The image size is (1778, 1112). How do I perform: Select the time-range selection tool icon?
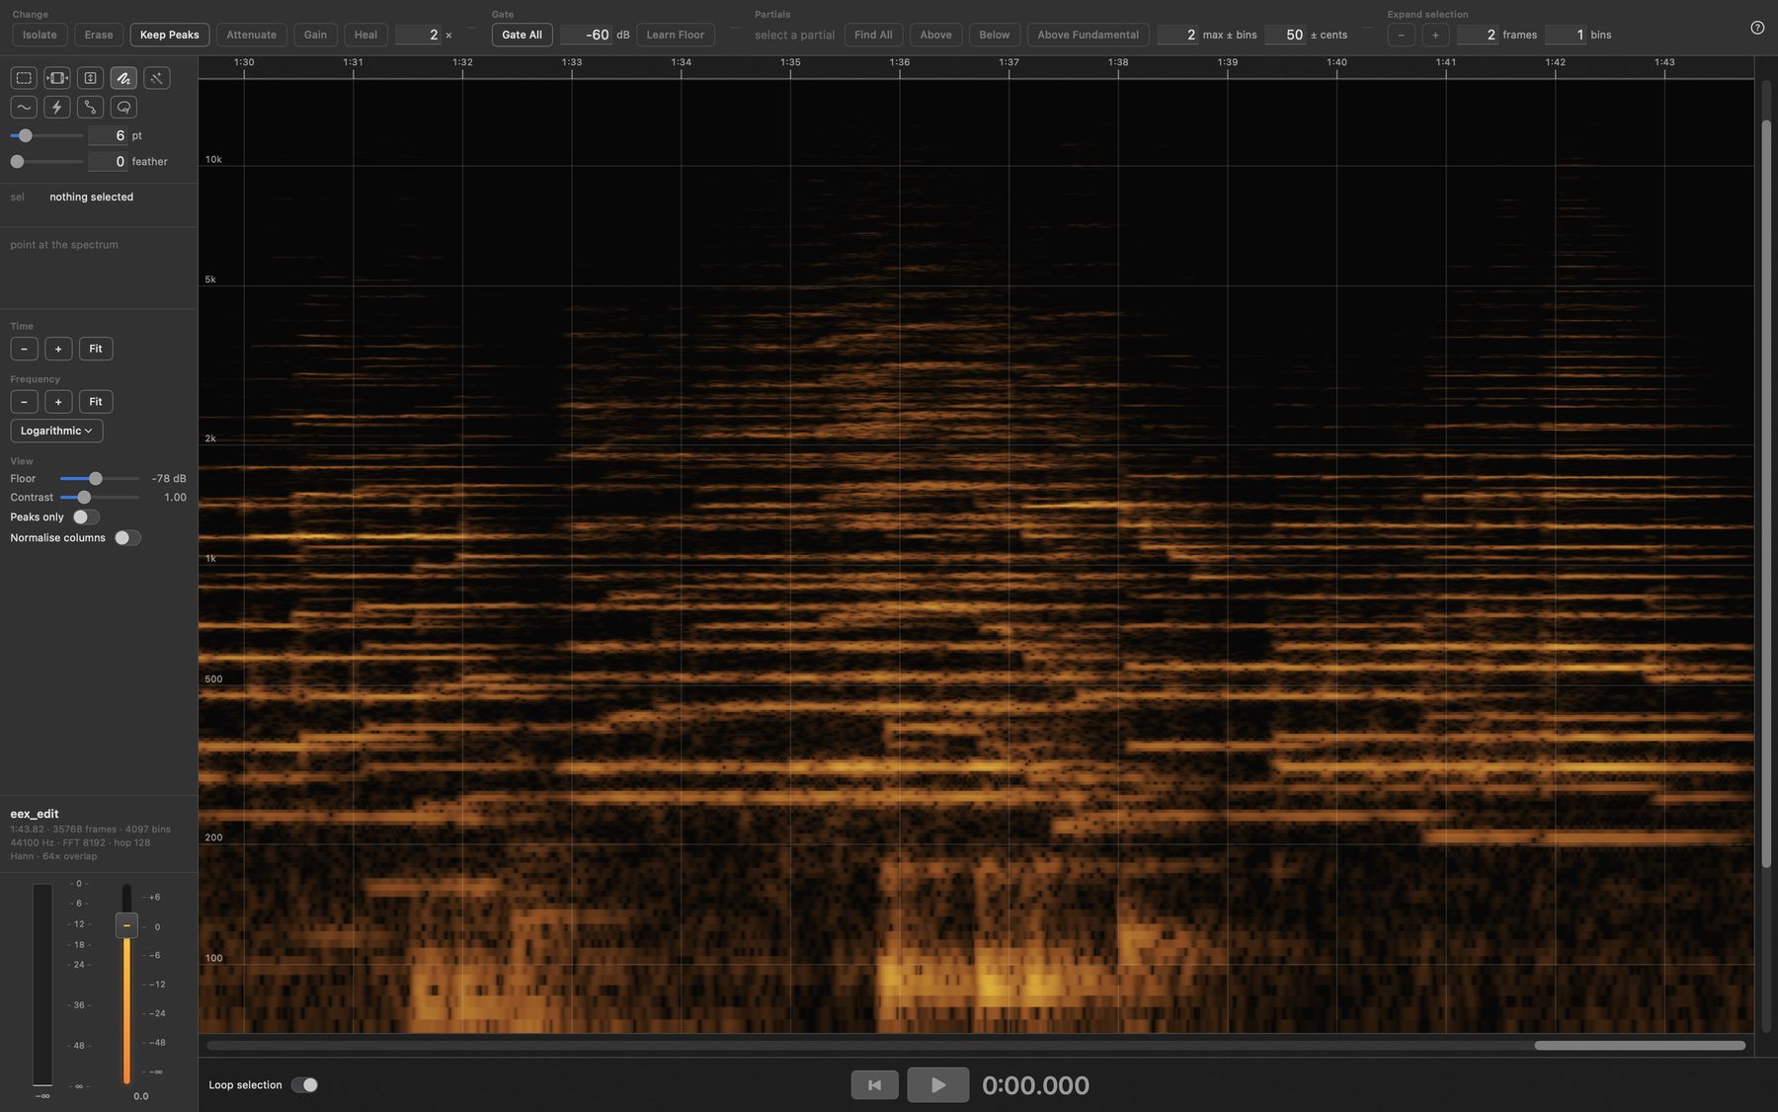coord(57,78)
